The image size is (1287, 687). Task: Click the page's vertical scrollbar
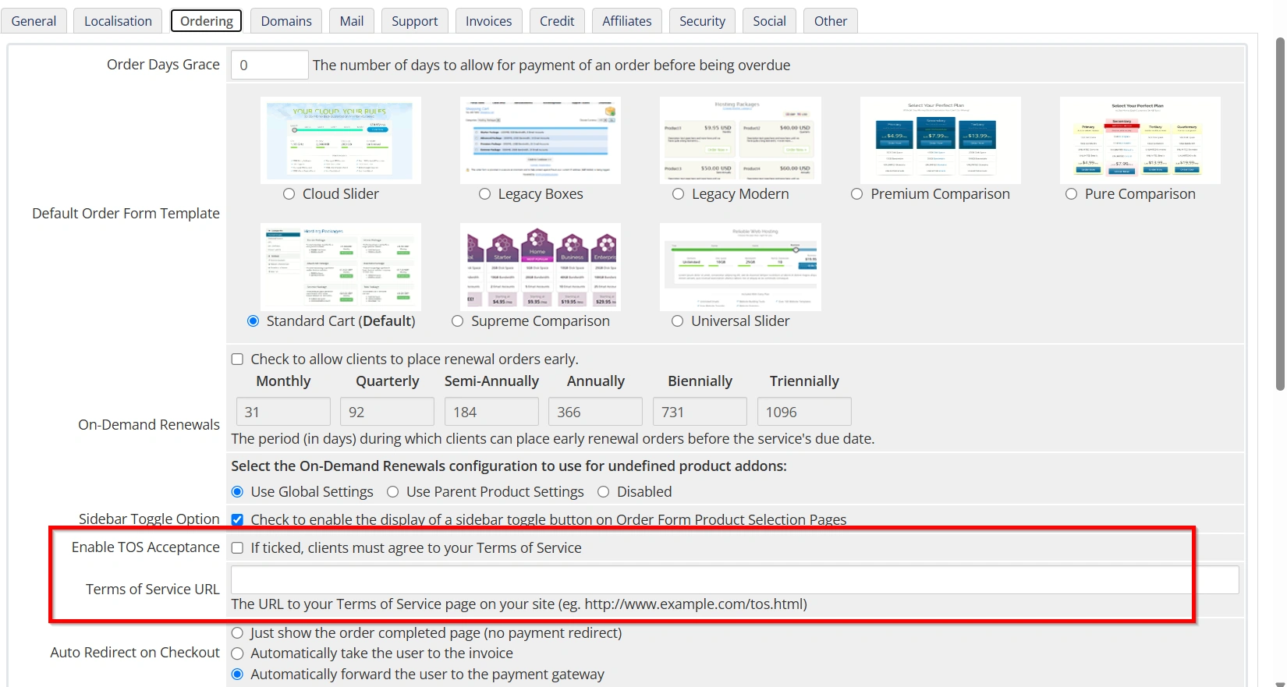point(1280,214)
